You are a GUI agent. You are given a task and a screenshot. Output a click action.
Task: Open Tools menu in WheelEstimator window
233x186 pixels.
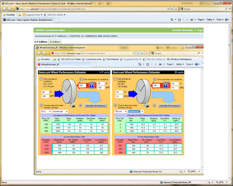(x=190, y=64)
